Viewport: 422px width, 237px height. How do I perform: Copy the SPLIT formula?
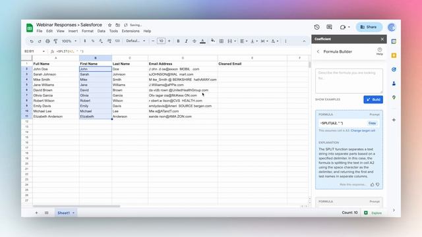(x=372, y=123)
